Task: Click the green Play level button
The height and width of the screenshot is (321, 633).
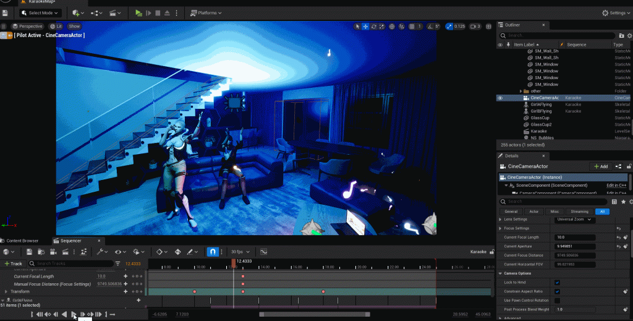Action: click(x=138, y=12)
